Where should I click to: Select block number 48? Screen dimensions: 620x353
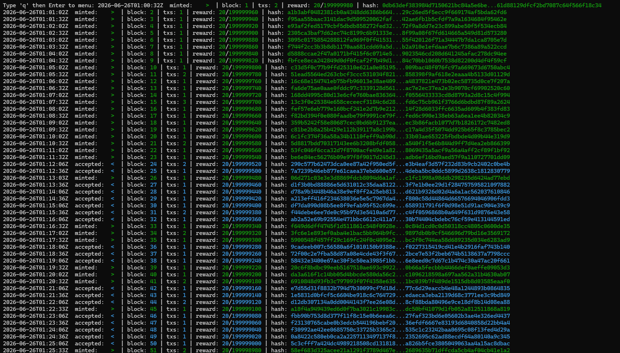click(153, 330)
